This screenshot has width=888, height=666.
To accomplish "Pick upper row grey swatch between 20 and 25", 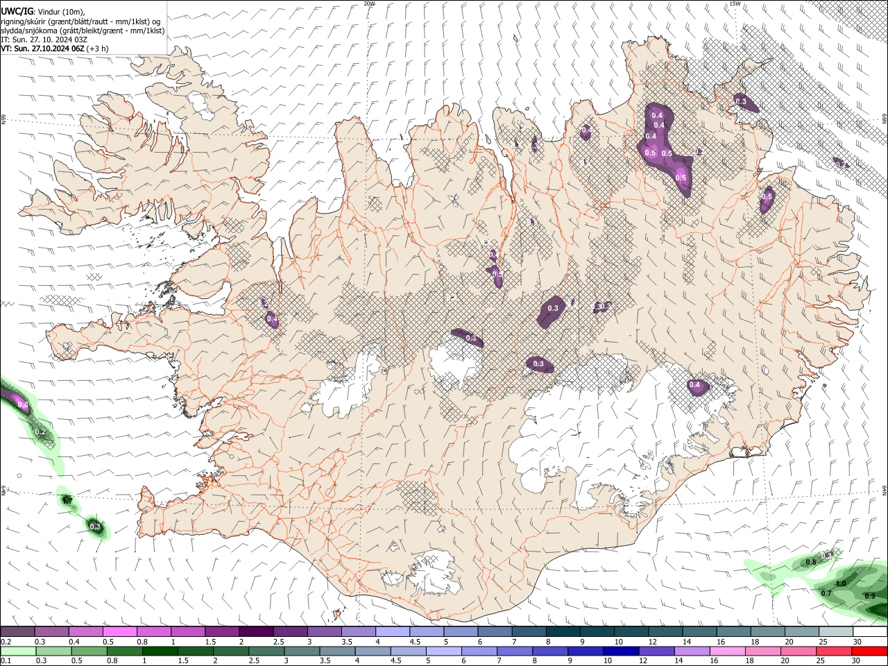I will [801, 633].
